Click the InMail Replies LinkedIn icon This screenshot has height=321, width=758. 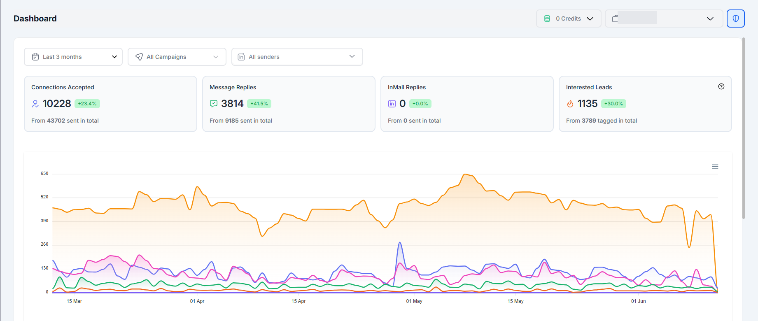392,104
